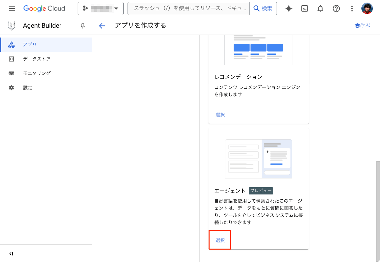380x262 pixels.
Task: Open the main hamburger navigation menu
Action: 12,8
